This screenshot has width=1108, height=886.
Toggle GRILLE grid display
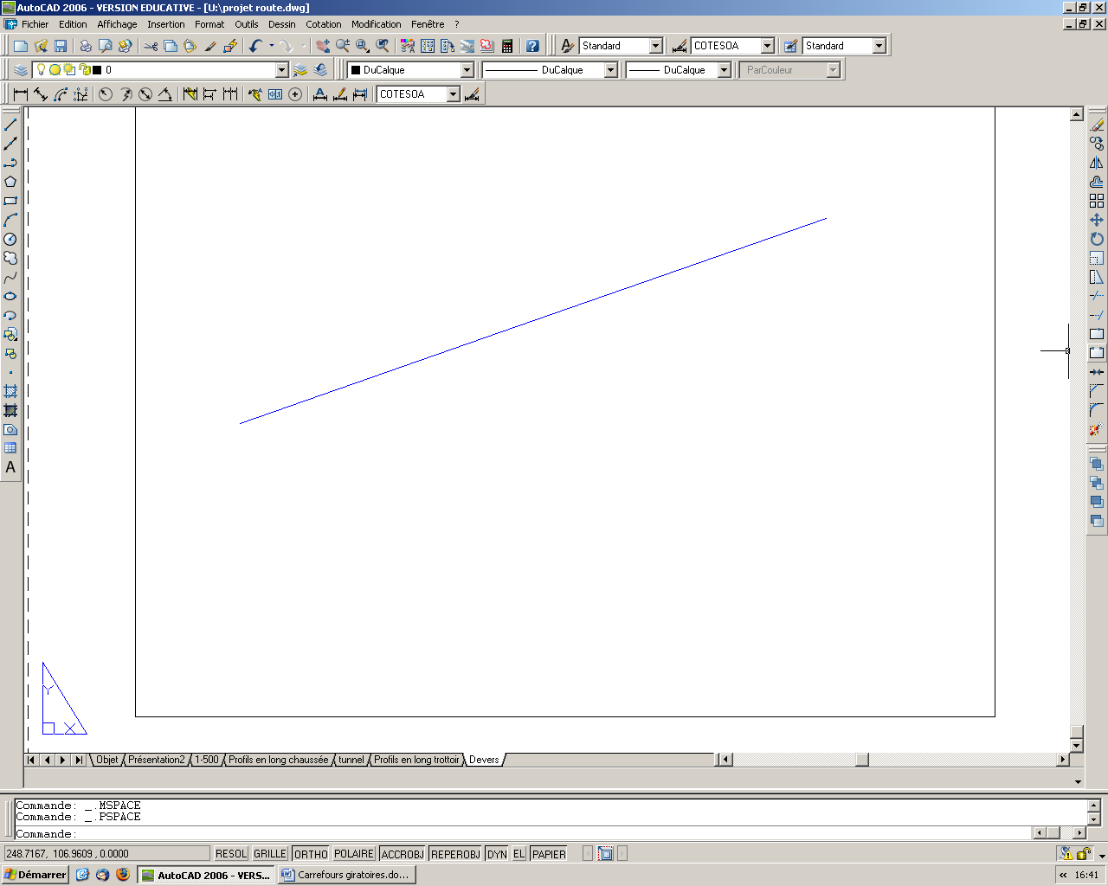270,854
